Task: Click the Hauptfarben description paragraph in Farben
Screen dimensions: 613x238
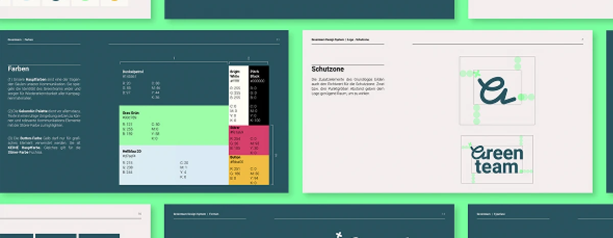Action: (x=43, y=90)
